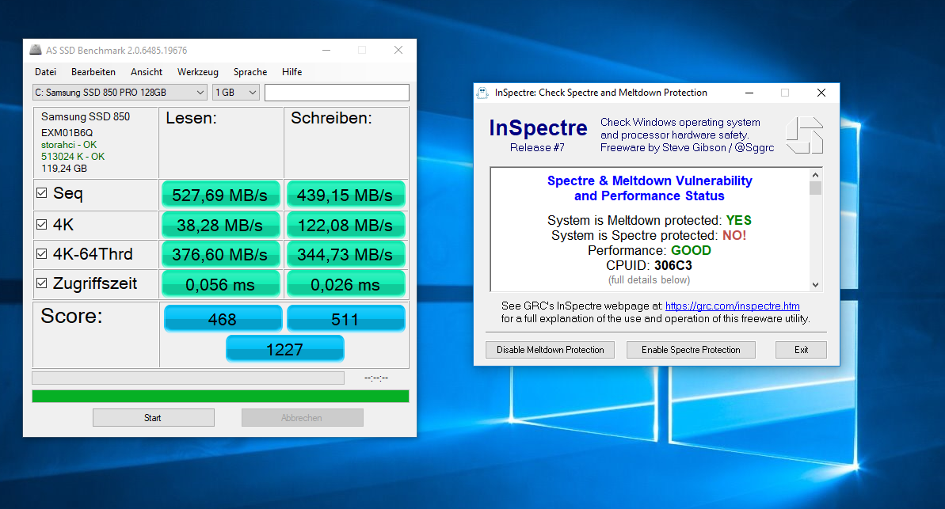Minimize the AS SSD Benchmark window
The width and height of the screenshot is (945, 509).
326,50
